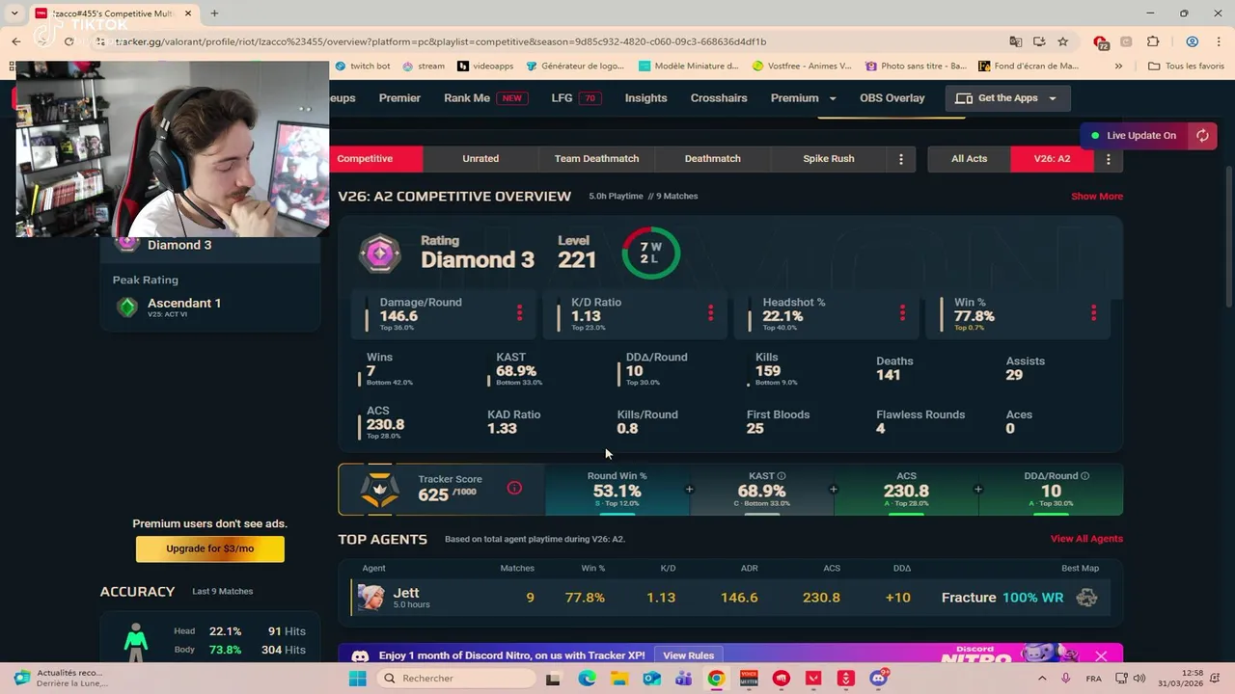Click the install app icon in address bar
1235x694 pixels.
1039,41
